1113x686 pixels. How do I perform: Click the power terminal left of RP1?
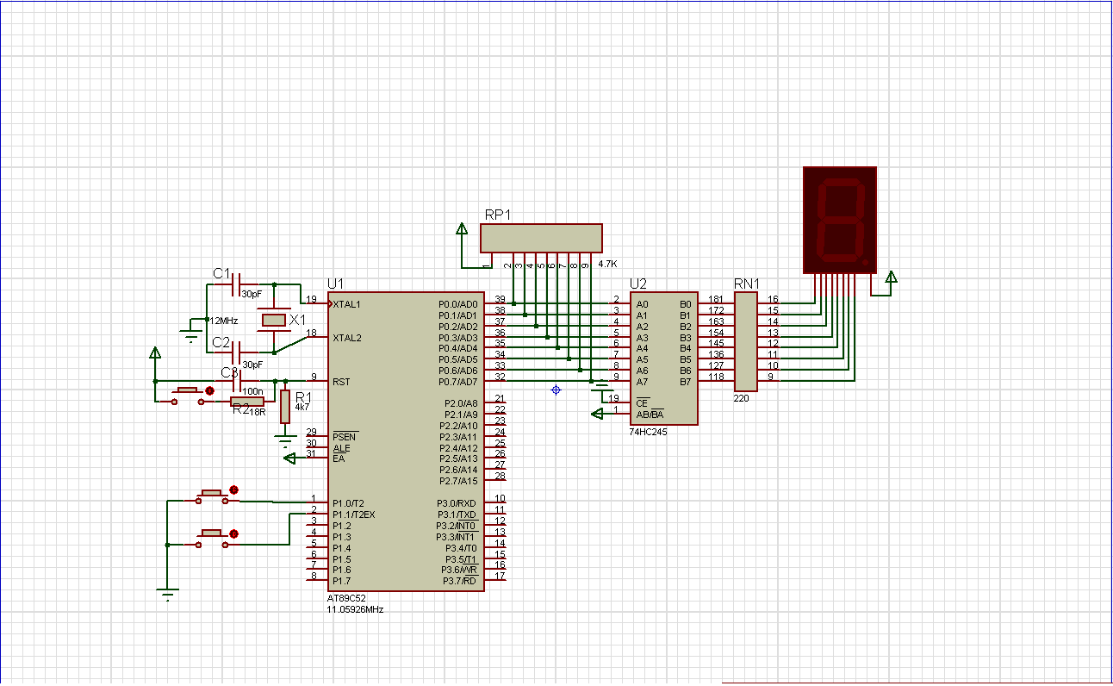[x=462, y=230]
